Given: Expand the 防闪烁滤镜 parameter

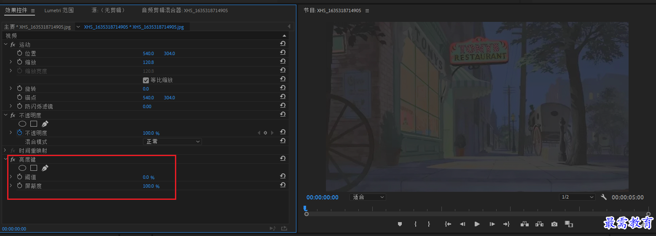Looking at the screenshot, I should [x=11, y=106].
